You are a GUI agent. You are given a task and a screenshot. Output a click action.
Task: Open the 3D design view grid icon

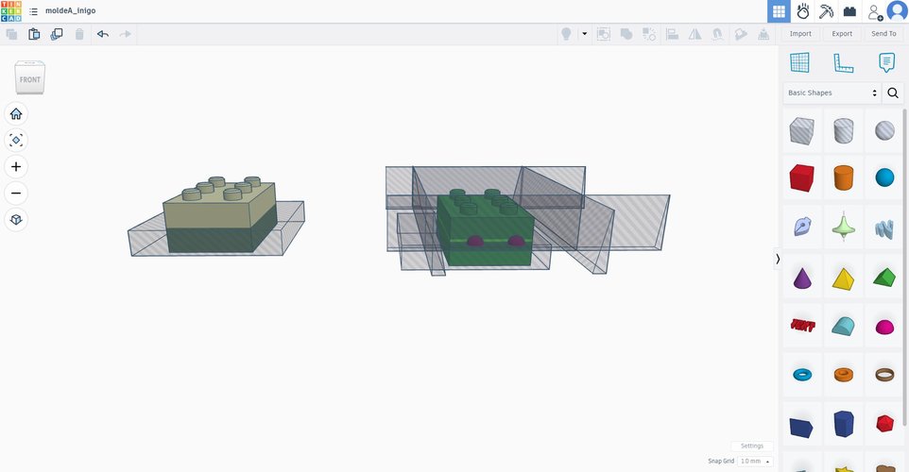tap(780, 11)
